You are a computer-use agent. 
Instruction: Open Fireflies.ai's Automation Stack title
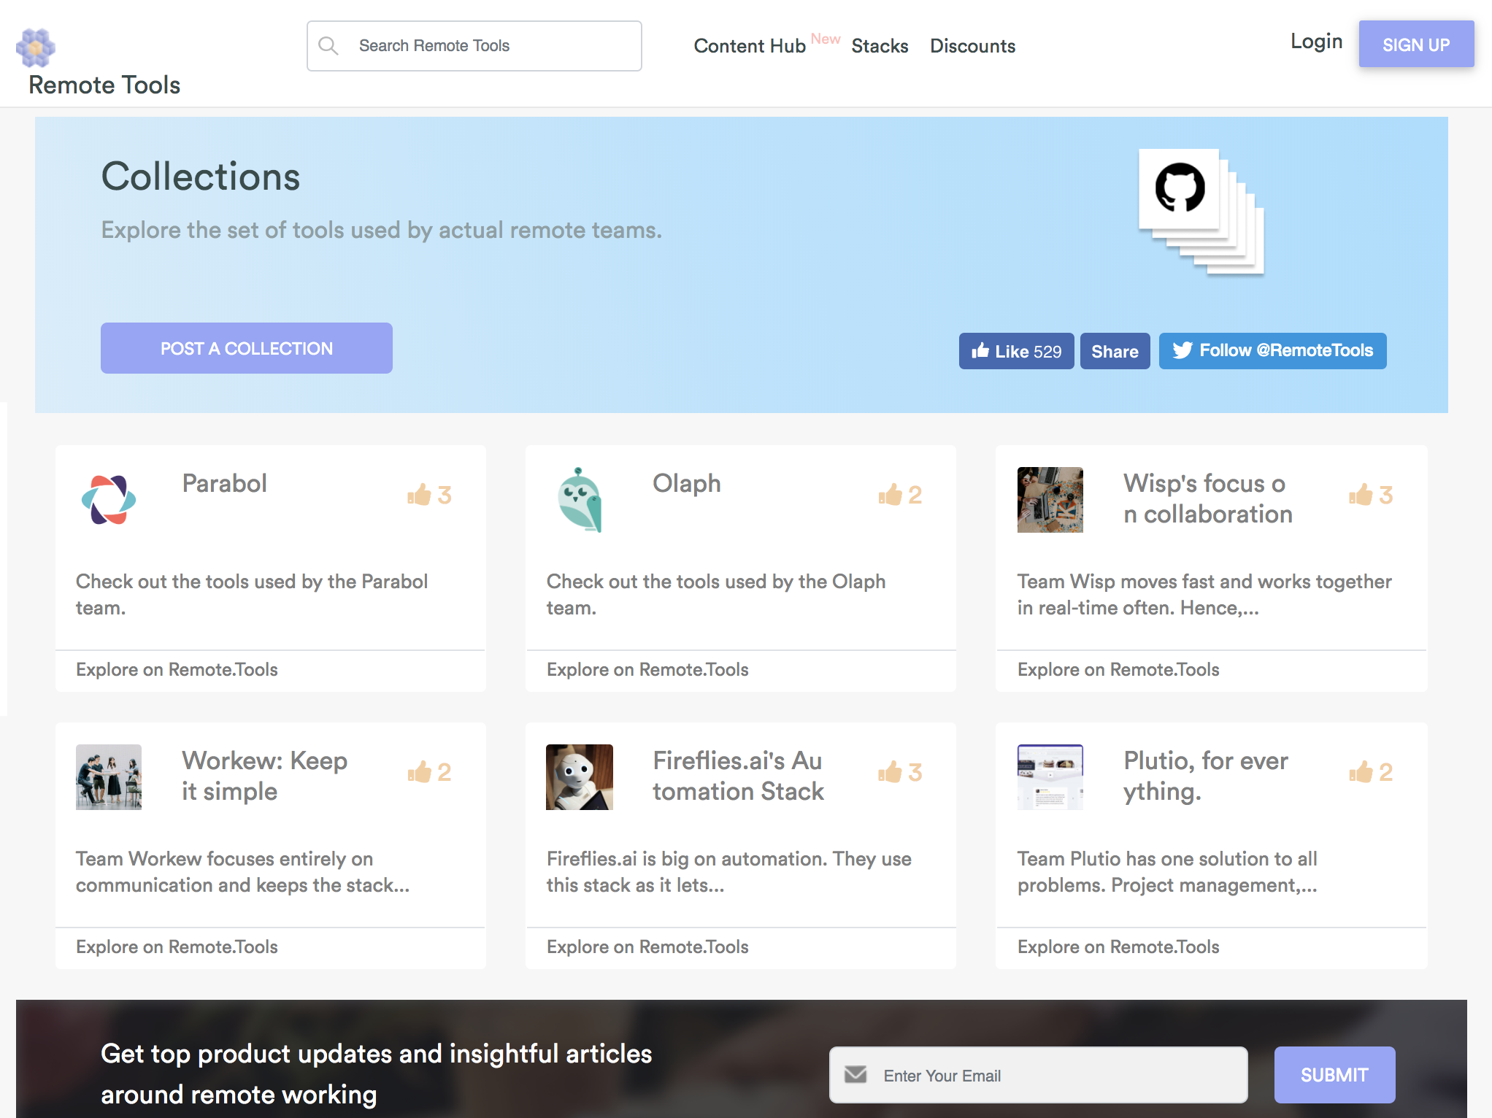[738, 776]
